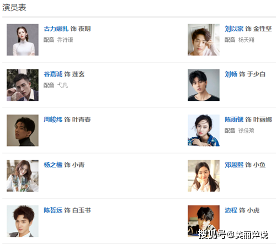Open the 古力娜扎 actor link
Screen dimensions: 276x244
(x=56, y=29)
